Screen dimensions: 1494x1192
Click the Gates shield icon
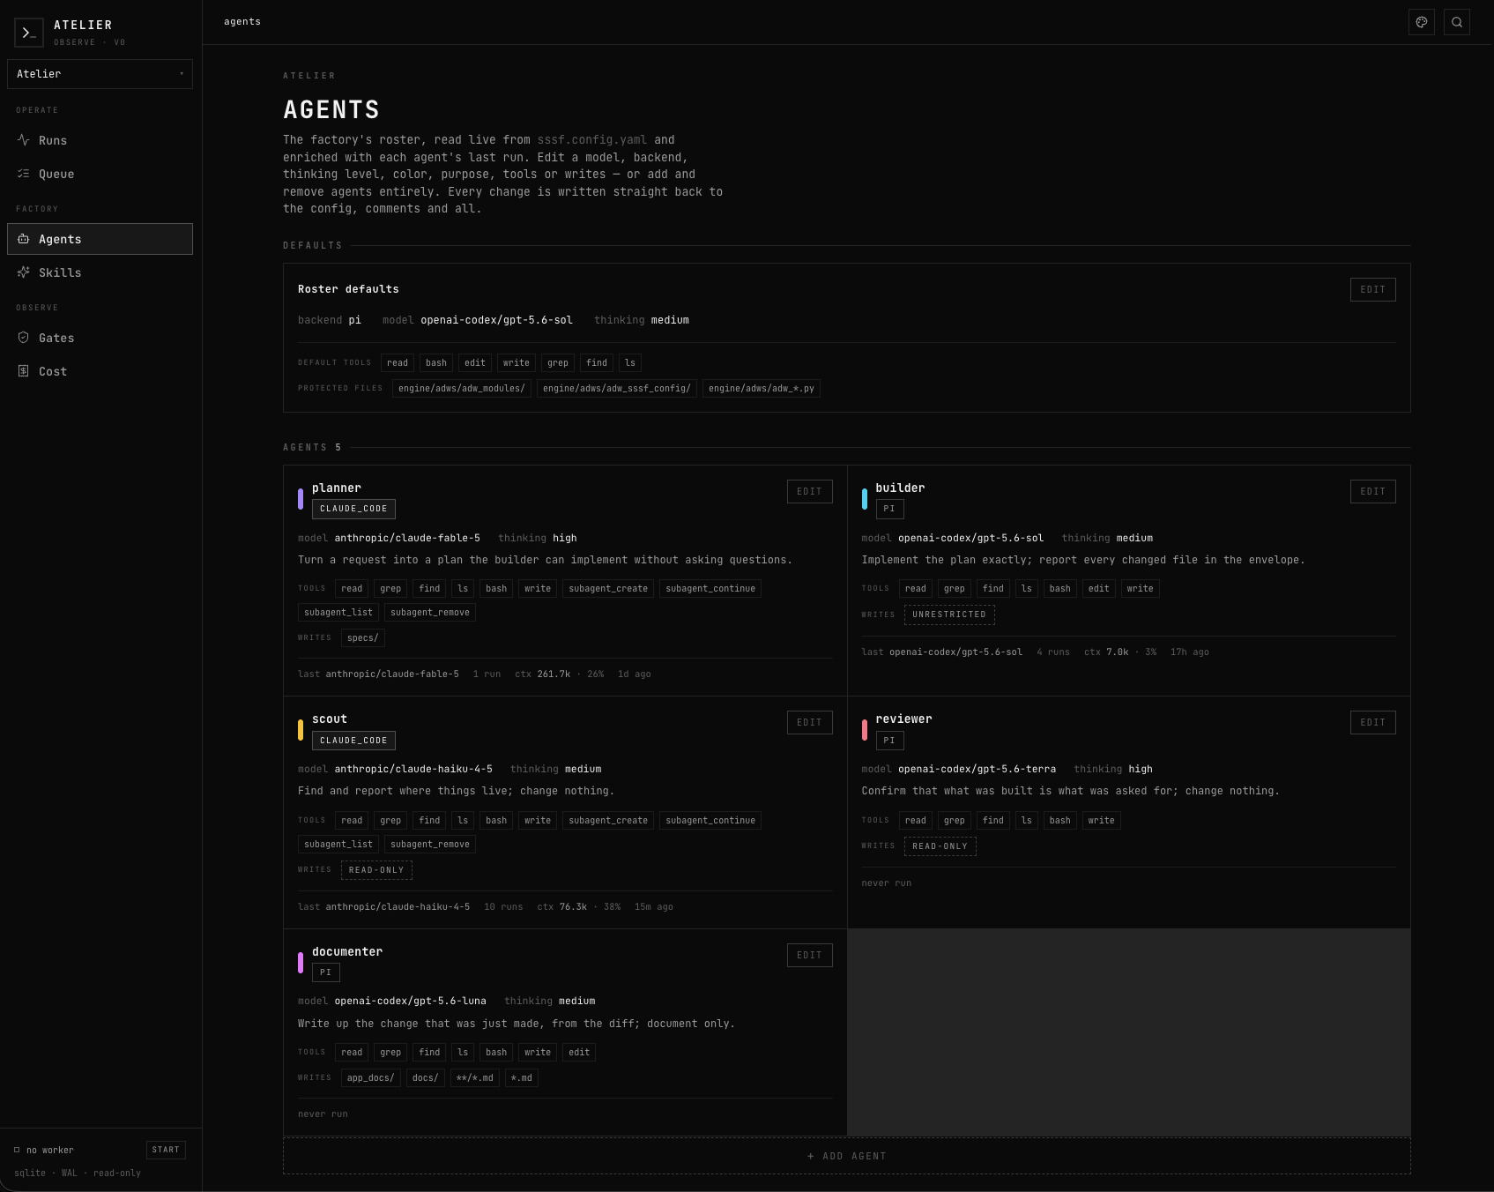tap(24, 338)
